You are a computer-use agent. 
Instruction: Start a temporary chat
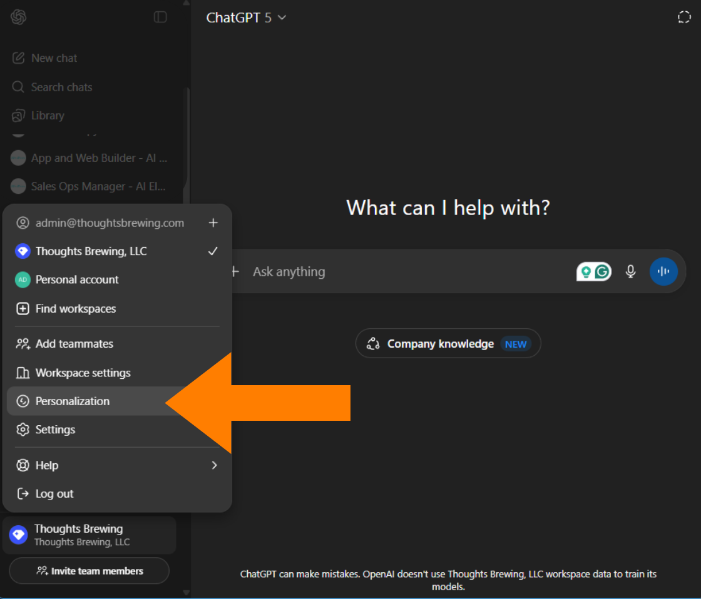(x=684, y=17)
